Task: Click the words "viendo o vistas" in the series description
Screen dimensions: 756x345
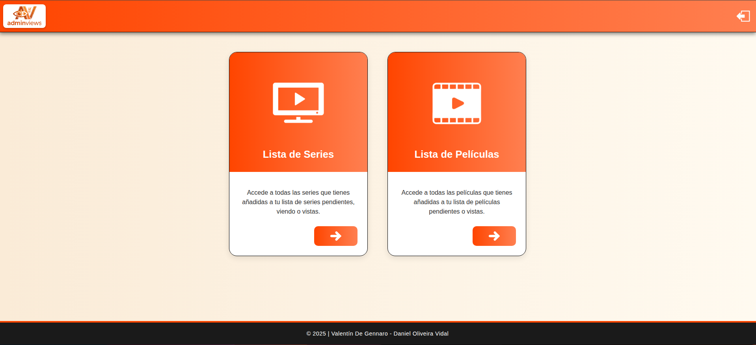Action: click(x=298, y=212)
